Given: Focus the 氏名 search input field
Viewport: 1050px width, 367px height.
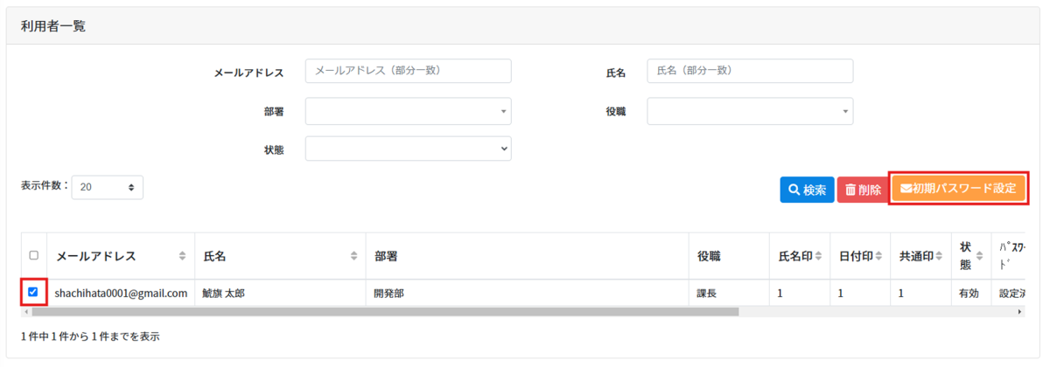Looking at the screenshot, I should [750, 71].
